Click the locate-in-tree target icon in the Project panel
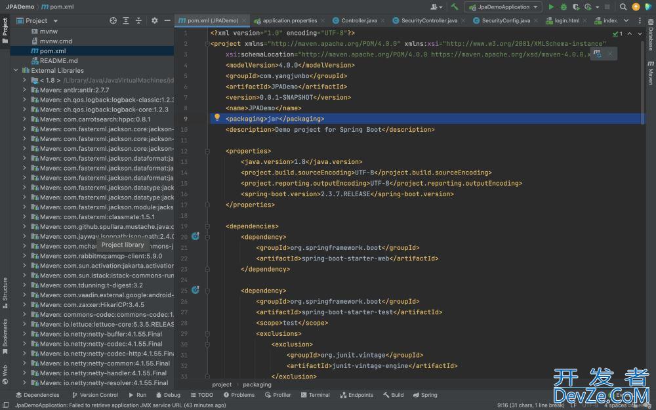 (113, 20)
